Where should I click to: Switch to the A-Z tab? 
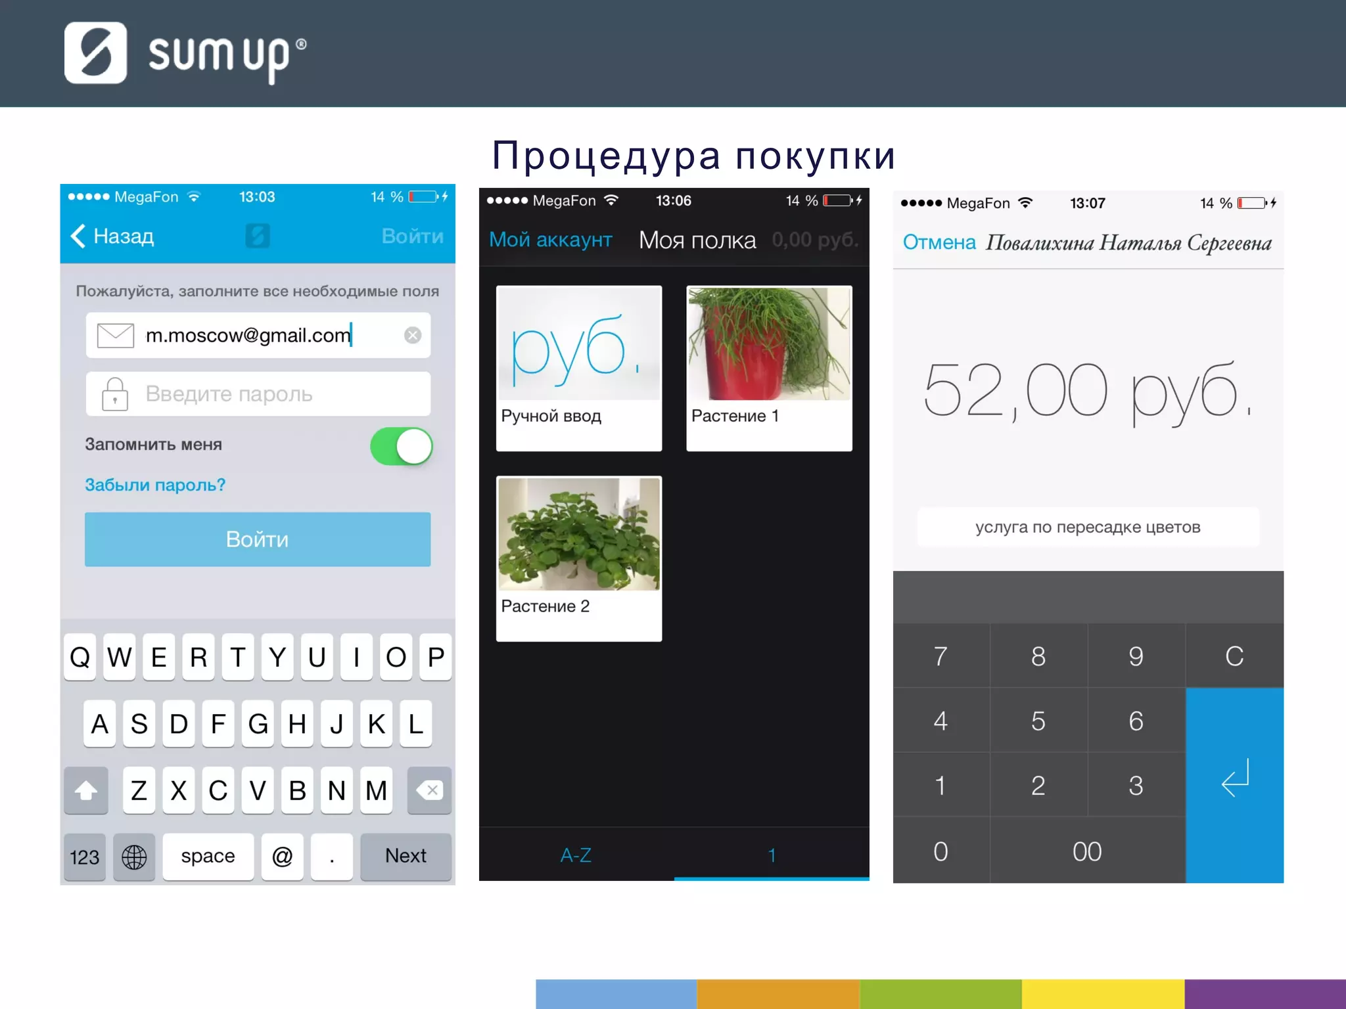(576, 855)
